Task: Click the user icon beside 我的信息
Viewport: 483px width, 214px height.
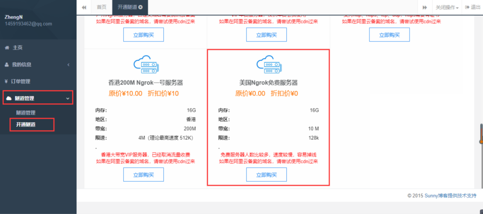Action: coord(7,65)
